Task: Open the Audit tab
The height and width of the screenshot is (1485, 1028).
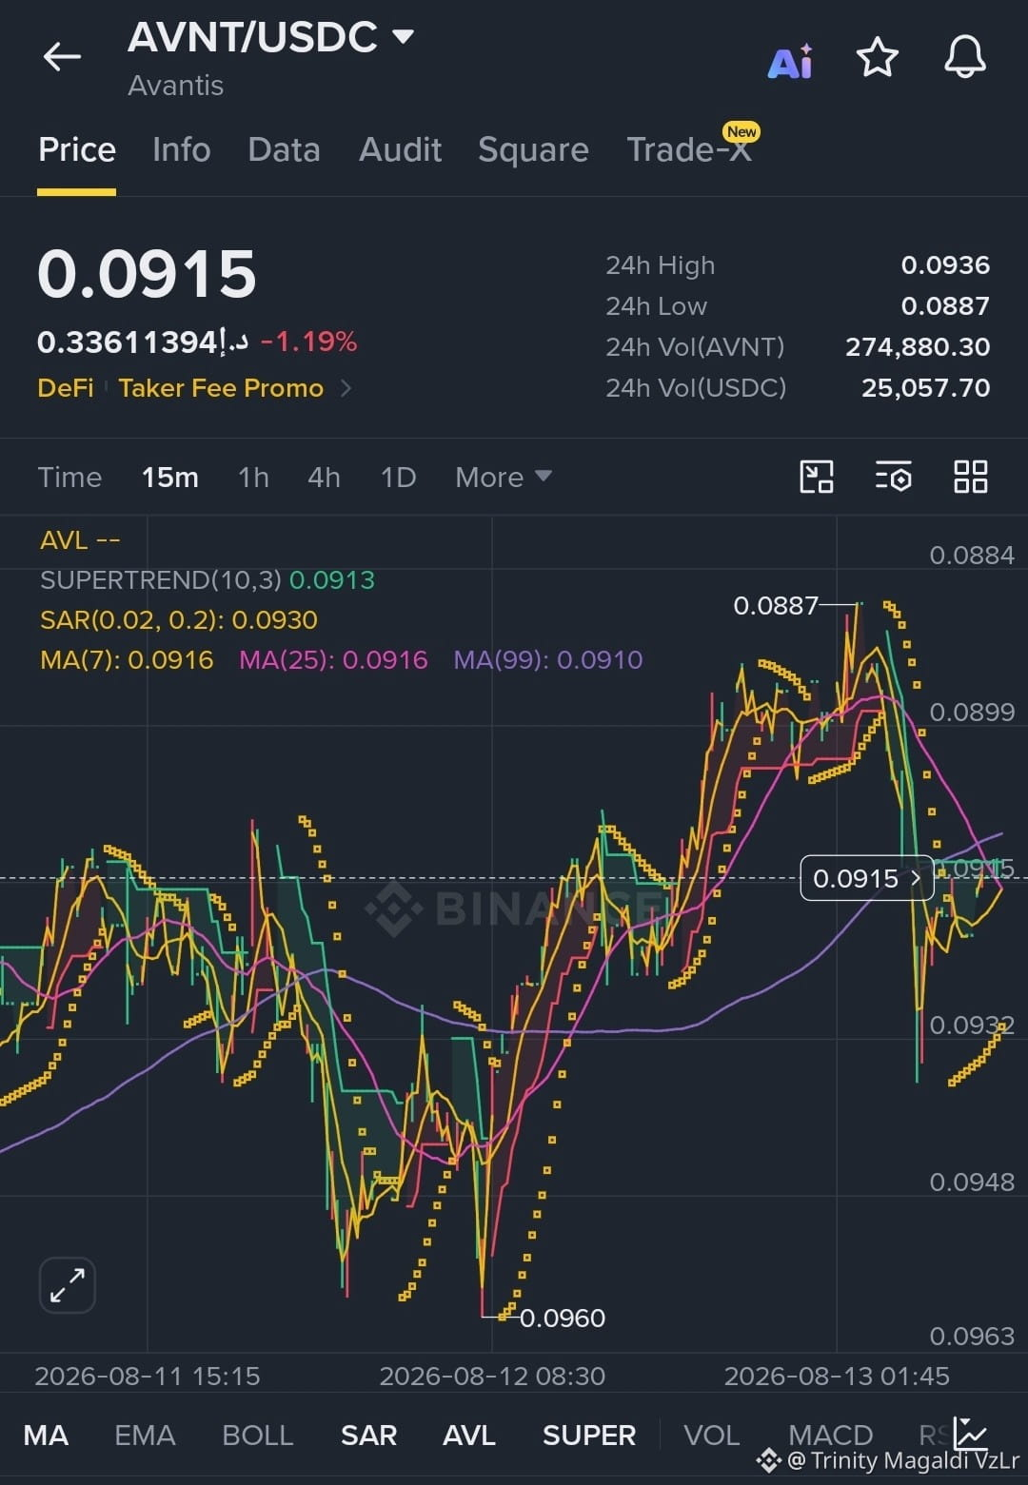Action: (x=400, y=150)
